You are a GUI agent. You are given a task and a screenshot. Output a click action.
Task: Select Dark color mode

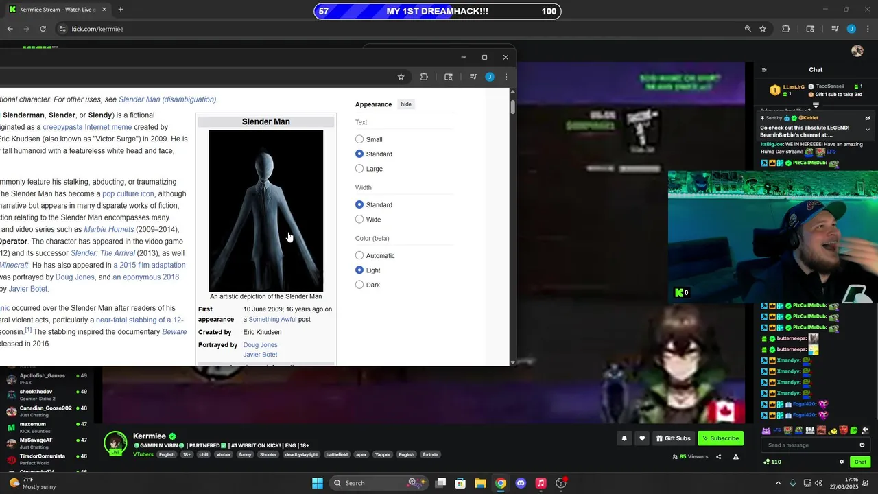click(359, 285)
